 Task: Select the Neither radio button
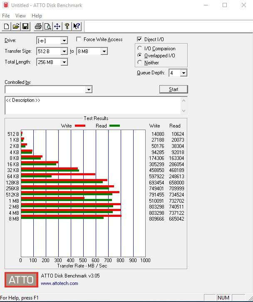tap(139, 62)
